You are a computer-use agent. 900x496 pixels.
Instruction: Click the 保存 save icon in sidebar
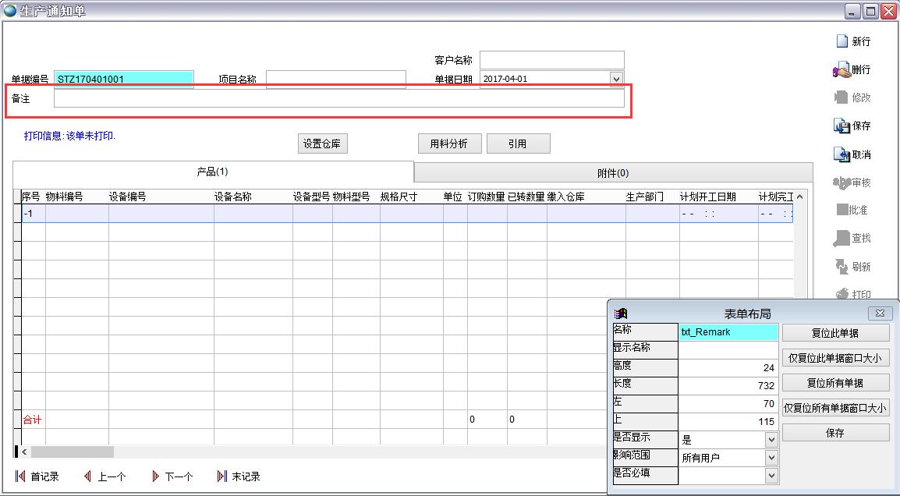coord(842,126)
